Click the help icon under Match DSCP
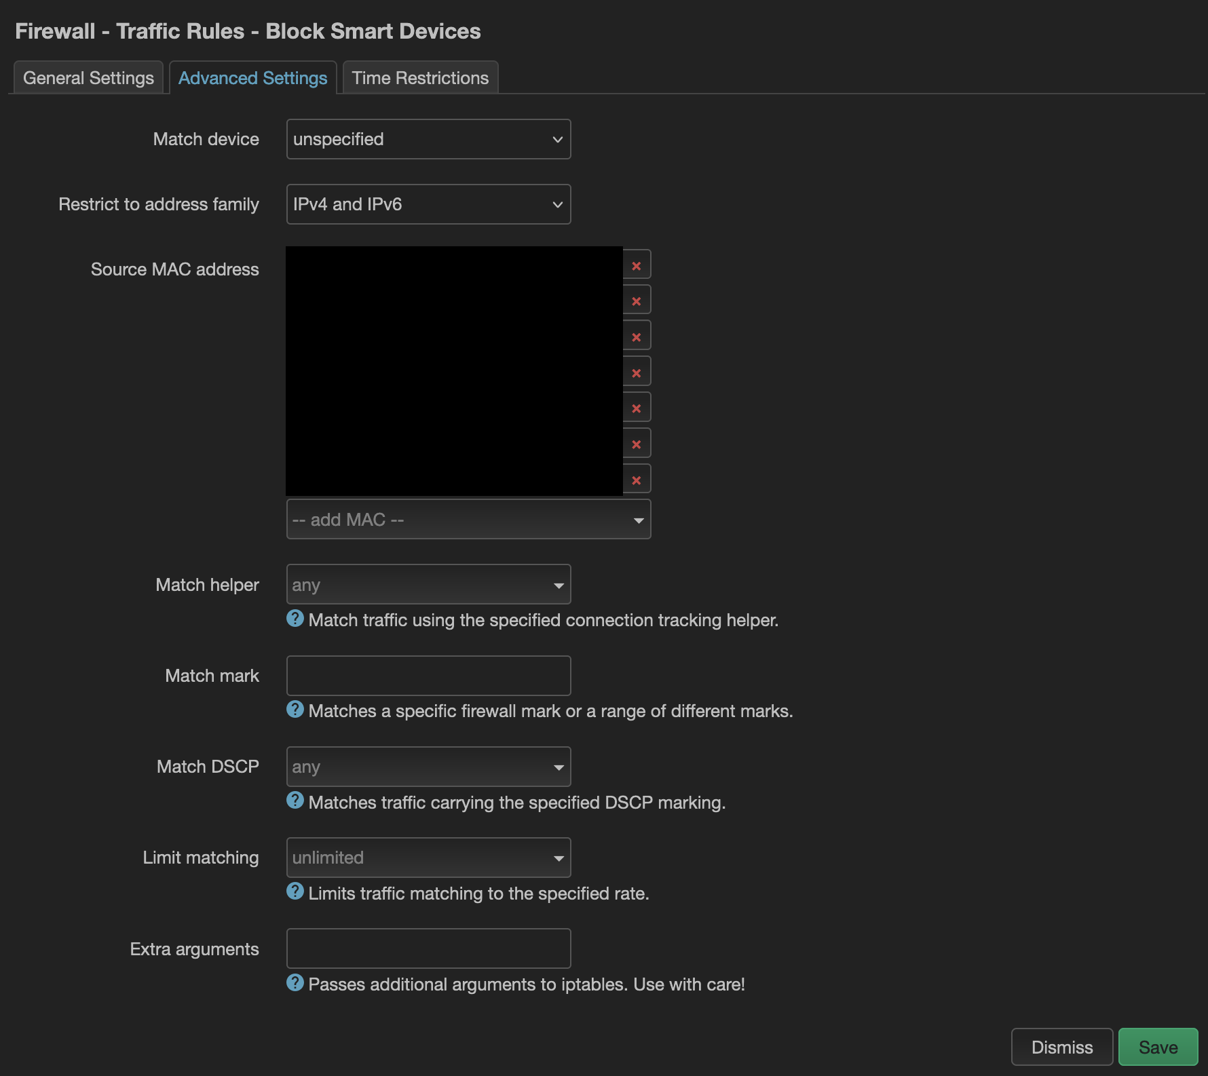This screenshot has width=1208, height=1076. click(295, 801)
